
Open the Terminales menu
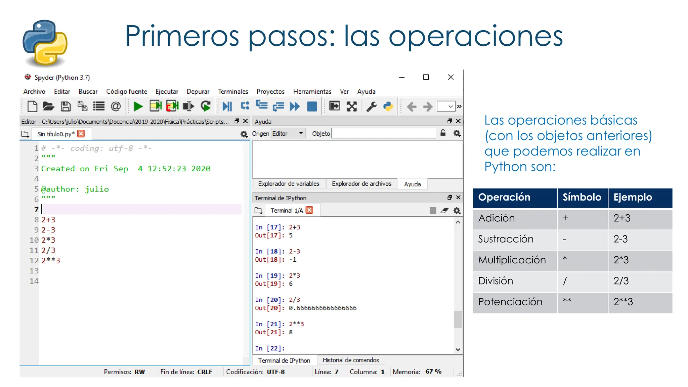233,91
